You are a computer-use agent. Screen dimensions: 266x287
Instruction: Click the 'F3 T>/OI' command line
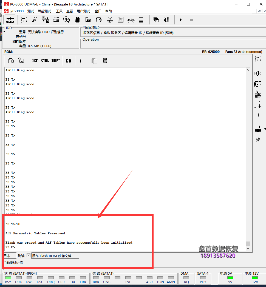pos(13,224)
